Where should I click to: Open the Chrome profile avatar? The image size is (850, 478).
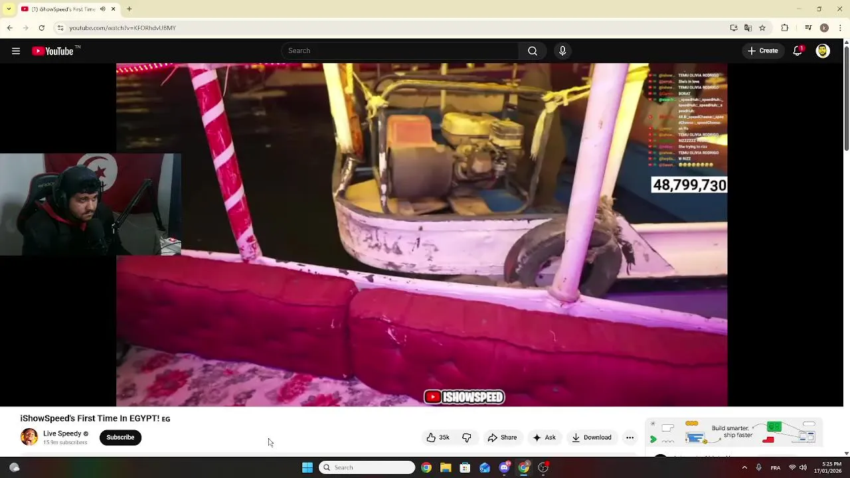click(x=824, y=28)
